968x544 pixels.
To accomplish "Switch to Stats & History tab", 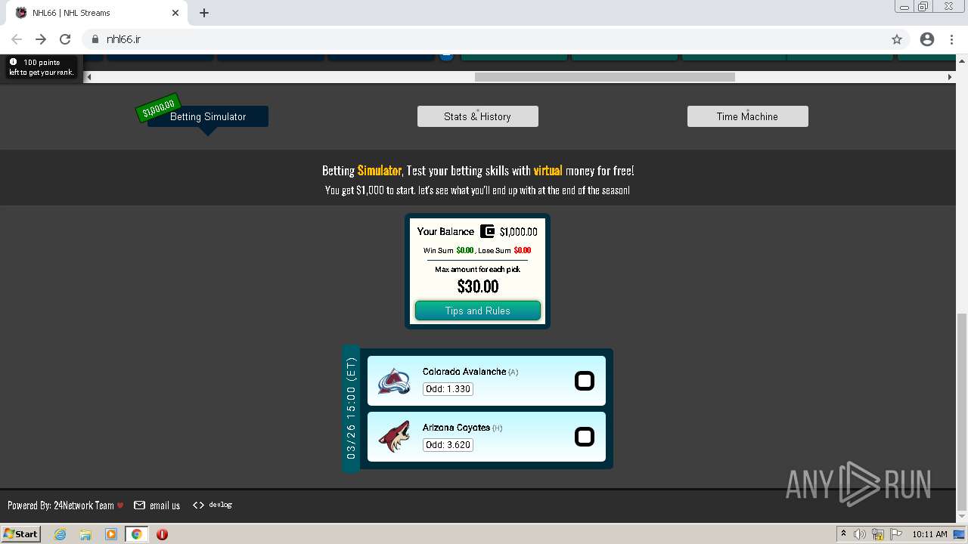I will (x=478, y=116).
